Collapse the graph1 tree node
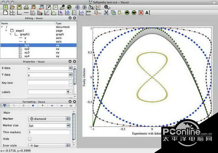 click(10, 34)
